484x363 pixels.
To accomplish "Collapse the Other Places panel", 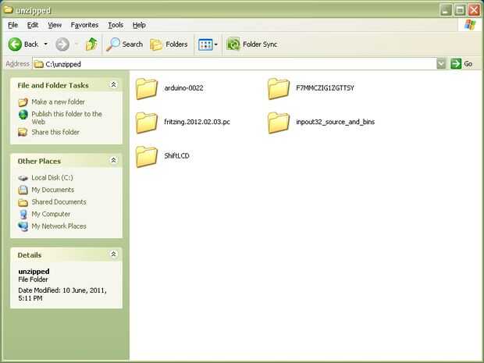I will coord(114,160).
